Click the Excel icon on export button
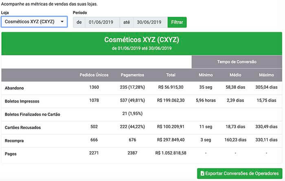Viewport: 285px width, 181px height. (x=202, y=173)
